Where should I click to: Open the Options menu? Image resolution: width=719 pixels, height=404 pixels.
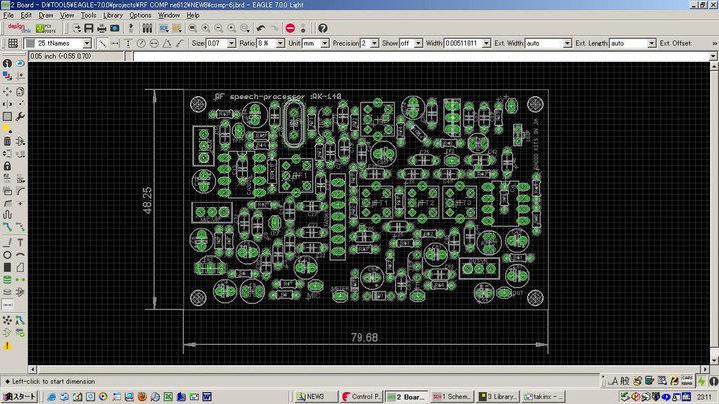(140, 16)
